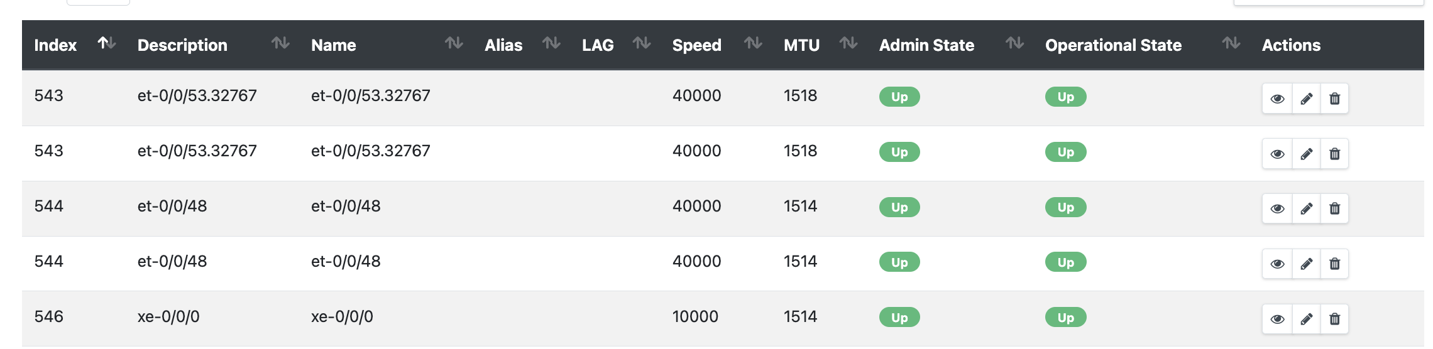1433x349 pixels.
Task: Click Admin State Up badge for xe-0/0/0
Action: [899, 318]
